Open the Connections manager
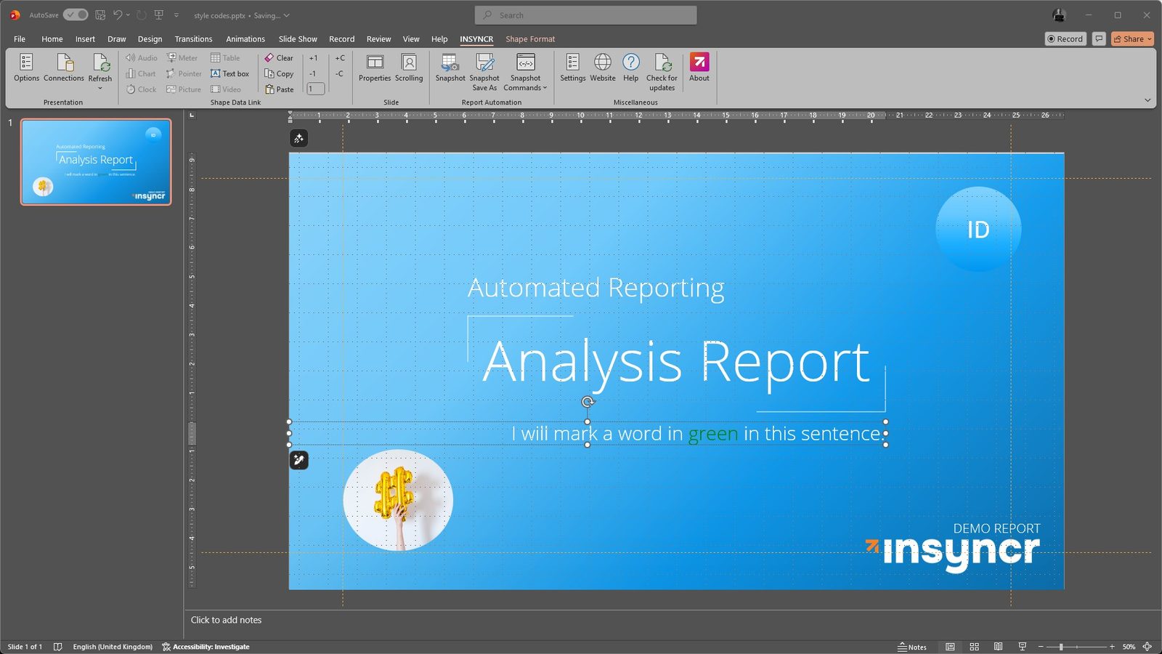1162x654 pixels. point(64,68)
